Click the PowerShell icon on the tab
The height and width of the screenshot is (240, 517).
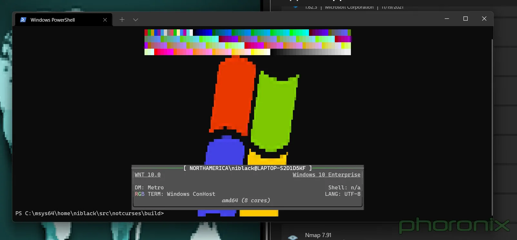(x=23, y=20)
